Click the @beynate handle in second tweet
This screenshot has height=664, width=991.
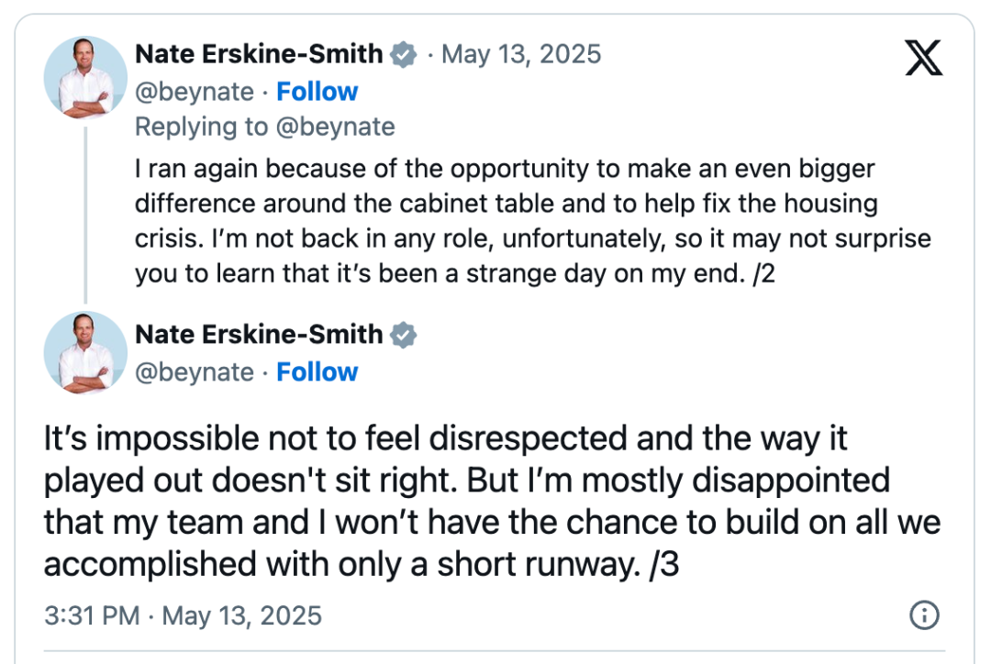coord(195,372)
